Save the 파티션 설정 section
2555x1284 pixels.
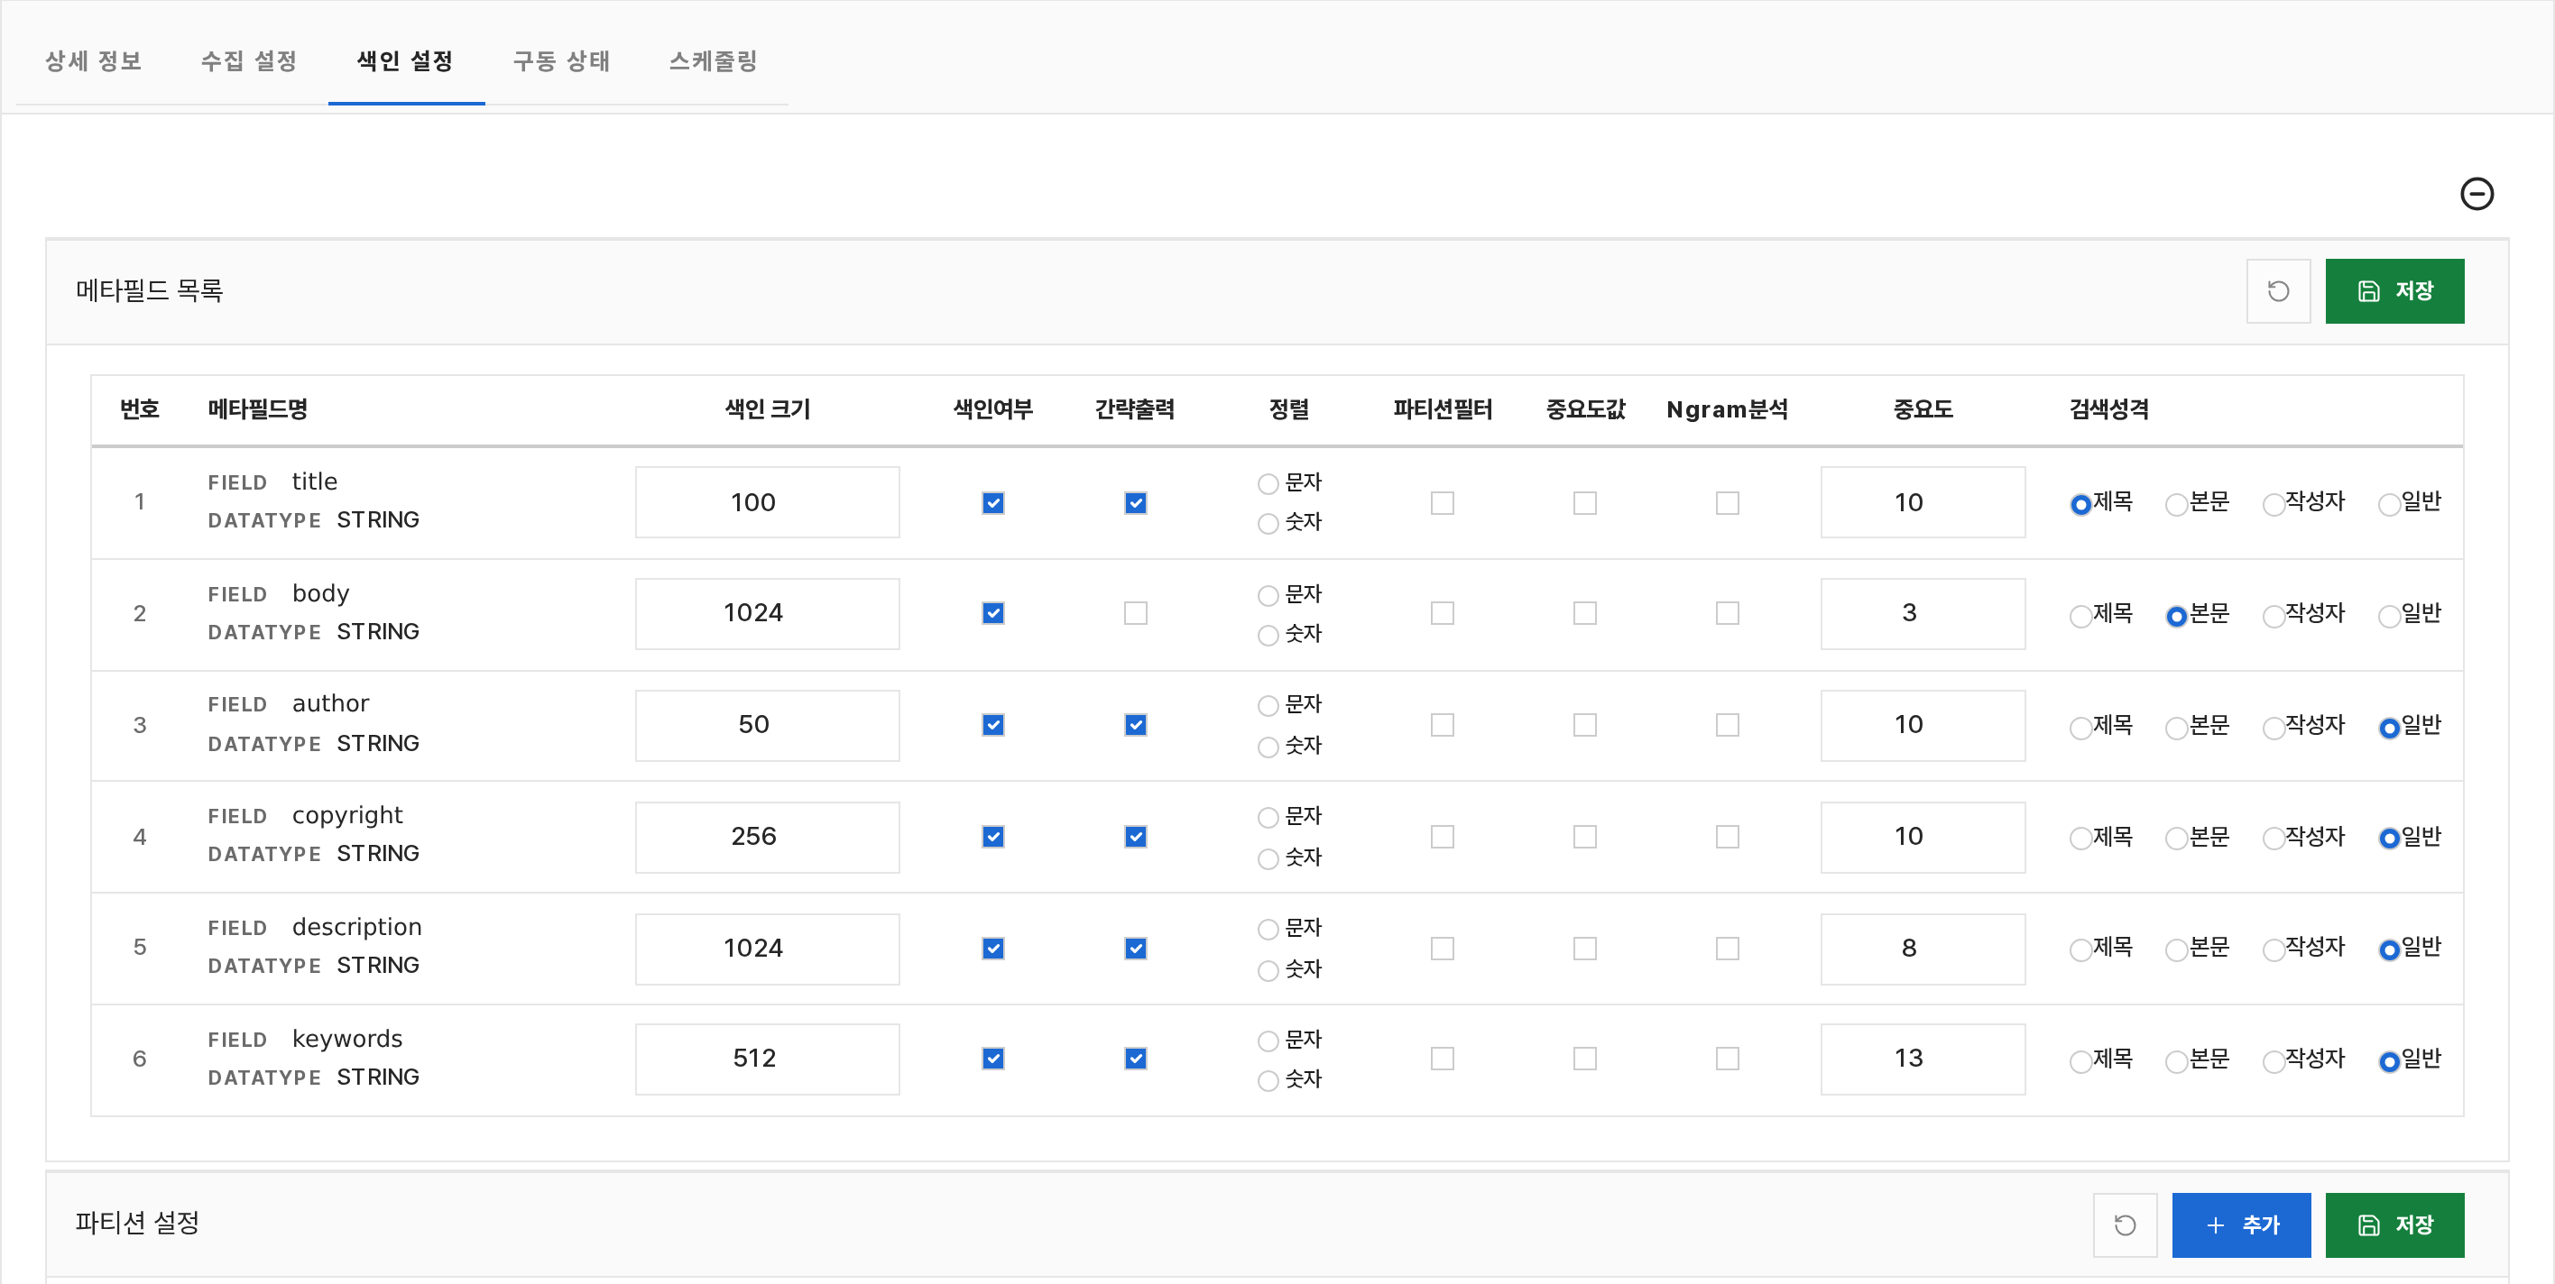[2394, 1224]
